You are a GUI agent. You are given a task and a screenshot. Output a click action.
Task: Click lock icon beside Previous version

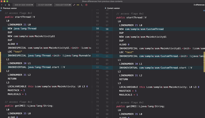(1, 8)
